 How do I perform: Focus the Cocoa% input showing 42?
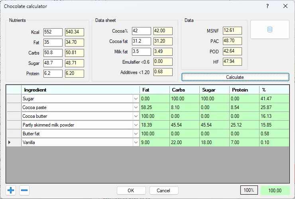click(141, 31)
